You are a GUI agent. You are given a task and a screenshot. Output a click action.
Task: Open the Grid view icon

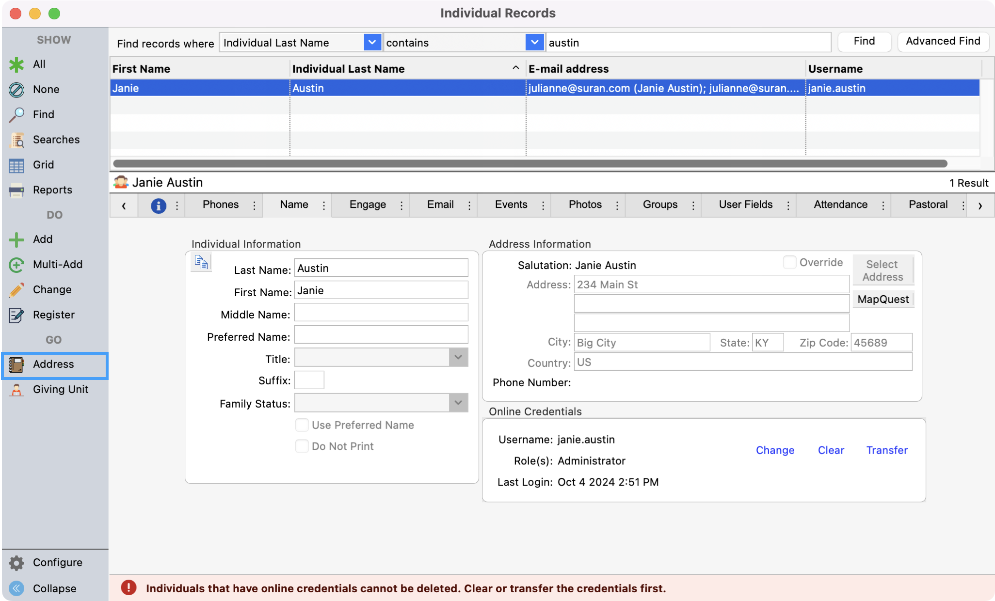point(16,165)
